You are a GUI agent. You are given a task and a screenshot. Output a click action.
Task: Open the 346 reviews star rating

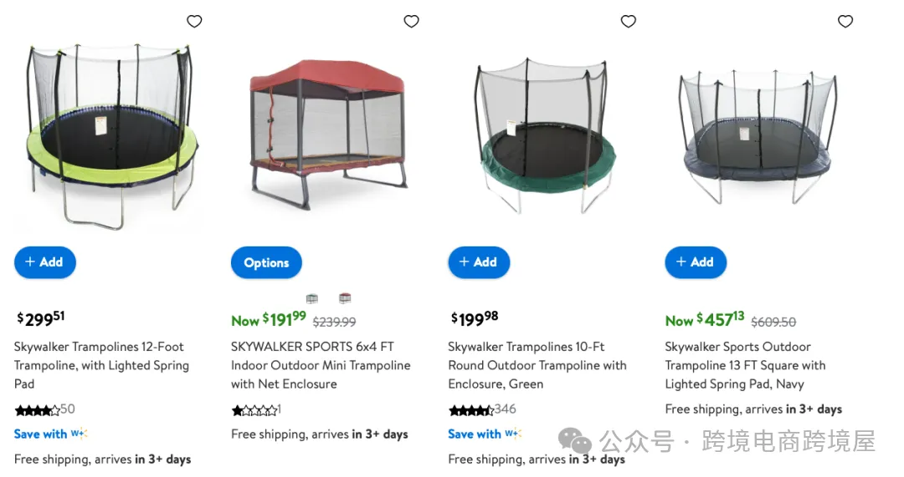tap(482, 409)
